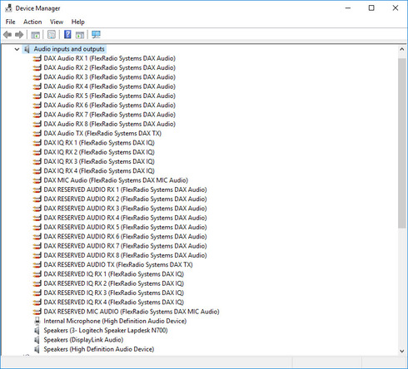Viewport: 408px width, 369px height.
Task: Click the Show/Hide console tree icon
Action: click(x=35, y=35)
